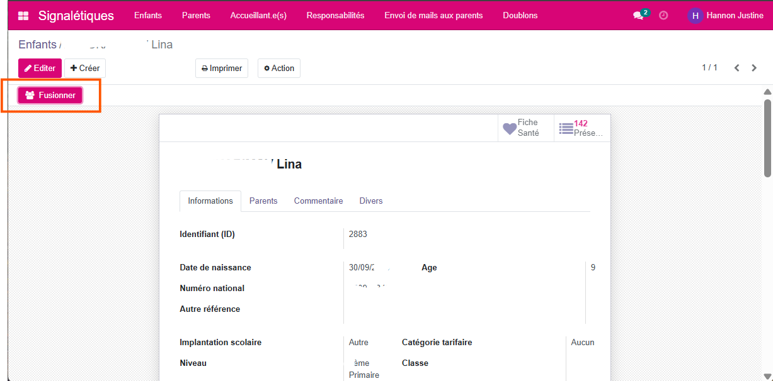Open the messaging conversations icon
This screenshot has height=381, width=773.
tap(639, 15)
